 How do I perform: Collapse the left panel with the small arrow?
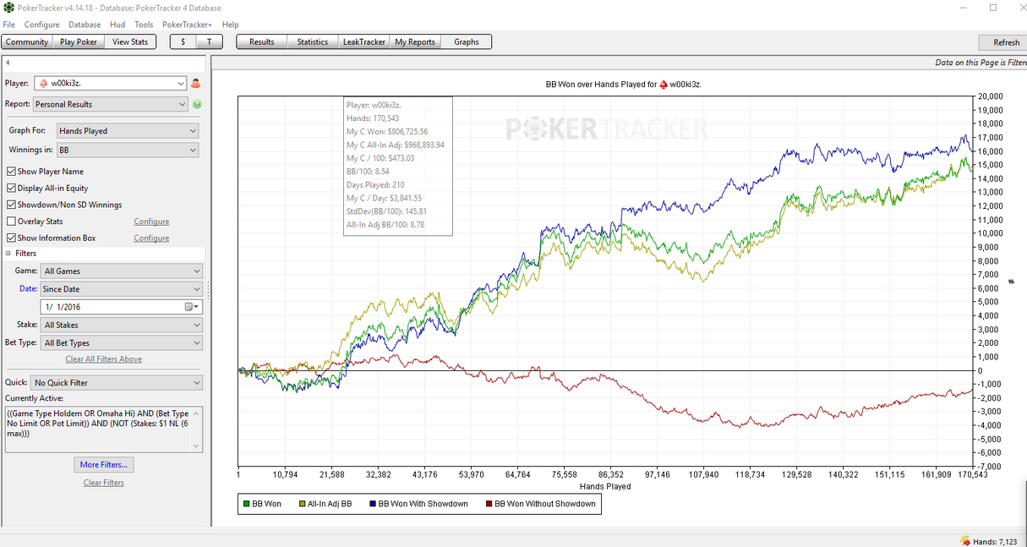pyautogui.click(x=8, y=63)
